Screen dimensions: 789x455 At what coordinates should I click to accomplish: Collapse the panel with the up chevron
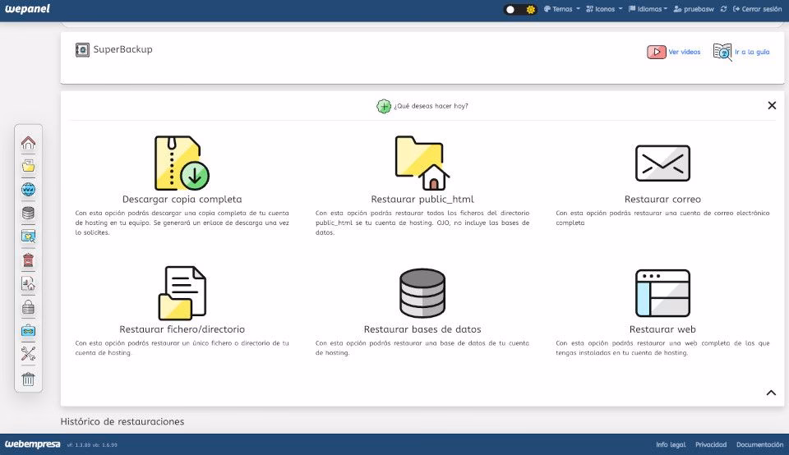click(x=771, y=393)
